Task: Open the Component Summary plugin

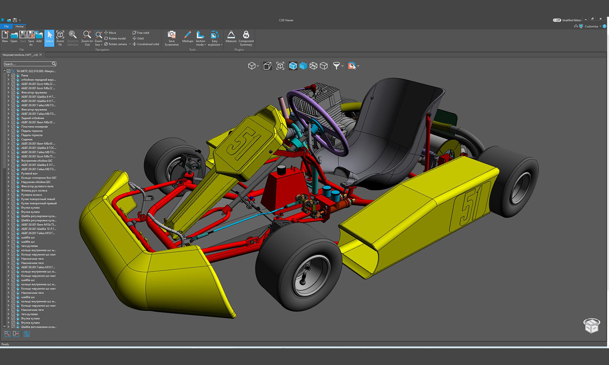Action: click(x=246, y=38)
